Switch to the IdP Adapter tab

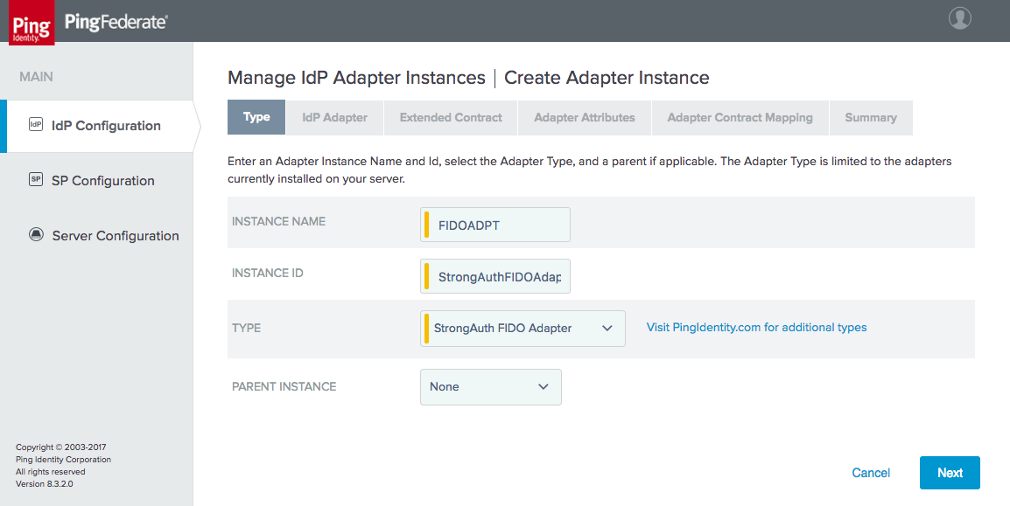click(x=335, y=118)
